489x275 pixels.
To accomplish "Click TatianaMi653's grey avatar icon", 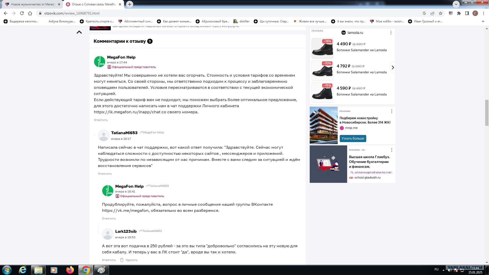I will pos(104,135).
